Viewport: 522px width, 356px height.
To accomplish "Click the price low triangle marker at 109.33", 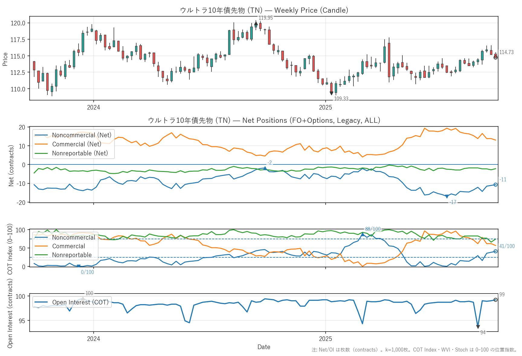I will [x=331, y=93].
